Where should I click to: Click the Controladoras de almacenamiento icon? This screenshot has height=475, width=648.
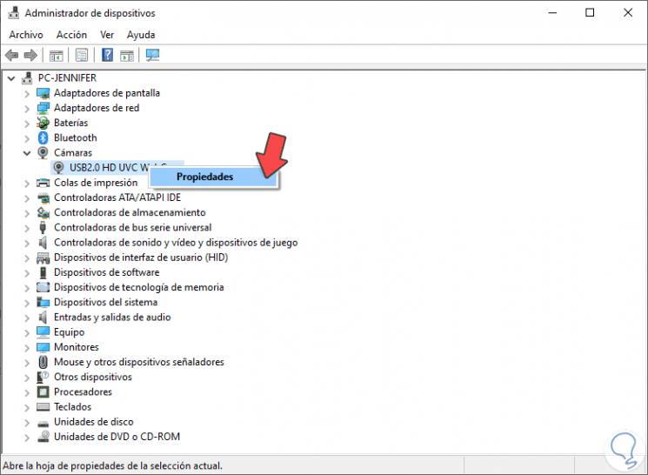(43, 212)
